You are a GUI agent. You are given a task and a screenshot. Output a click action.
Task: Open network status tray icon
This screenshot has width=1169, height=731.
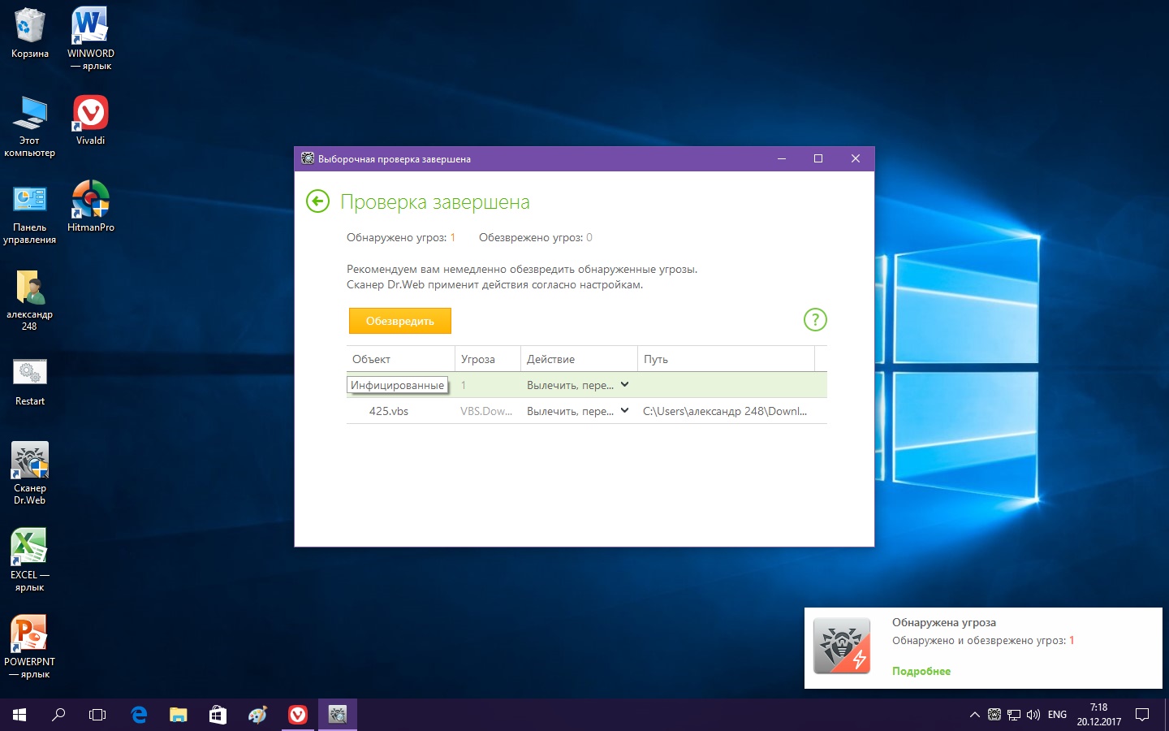click(x=1014, y=715)
